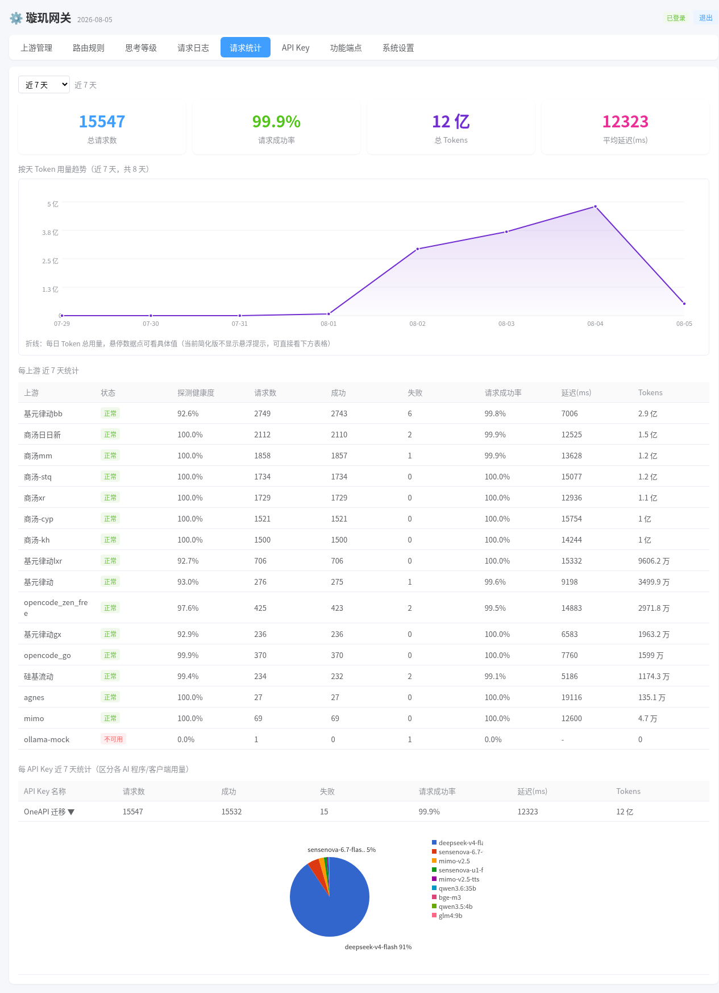719x993 pixels.
Task: Click the 12323 平均延迟 stat card
Action: point(625,129)
